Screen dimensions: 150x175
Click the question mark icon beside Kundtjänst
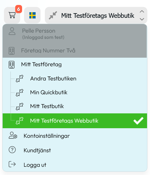(12, 150)
